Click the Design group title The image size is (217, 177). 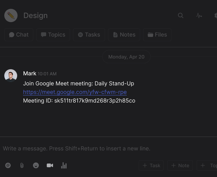coord(35,15)
